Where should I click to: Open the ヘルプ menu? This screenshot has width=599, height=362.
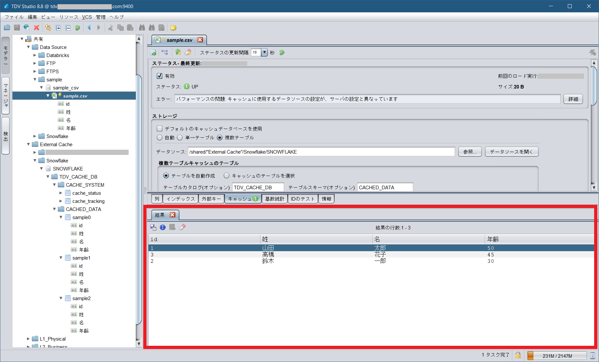117,17
